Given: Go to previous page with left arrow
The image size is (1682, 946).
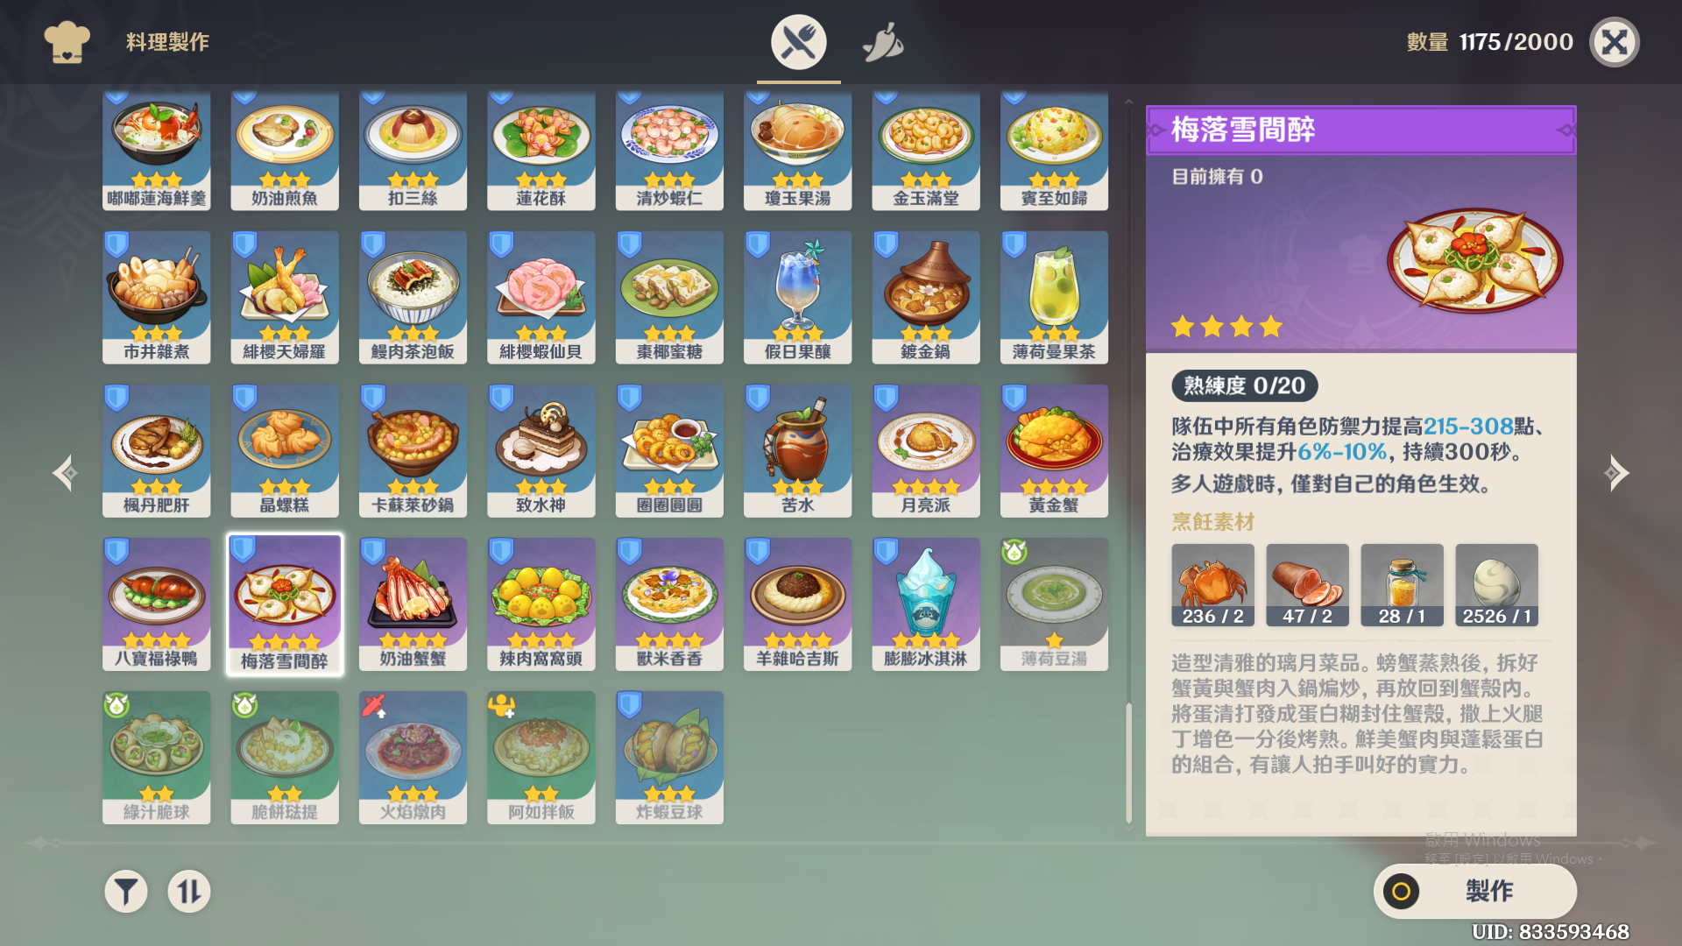Looking at the screenshot, I should pos(66,473).
